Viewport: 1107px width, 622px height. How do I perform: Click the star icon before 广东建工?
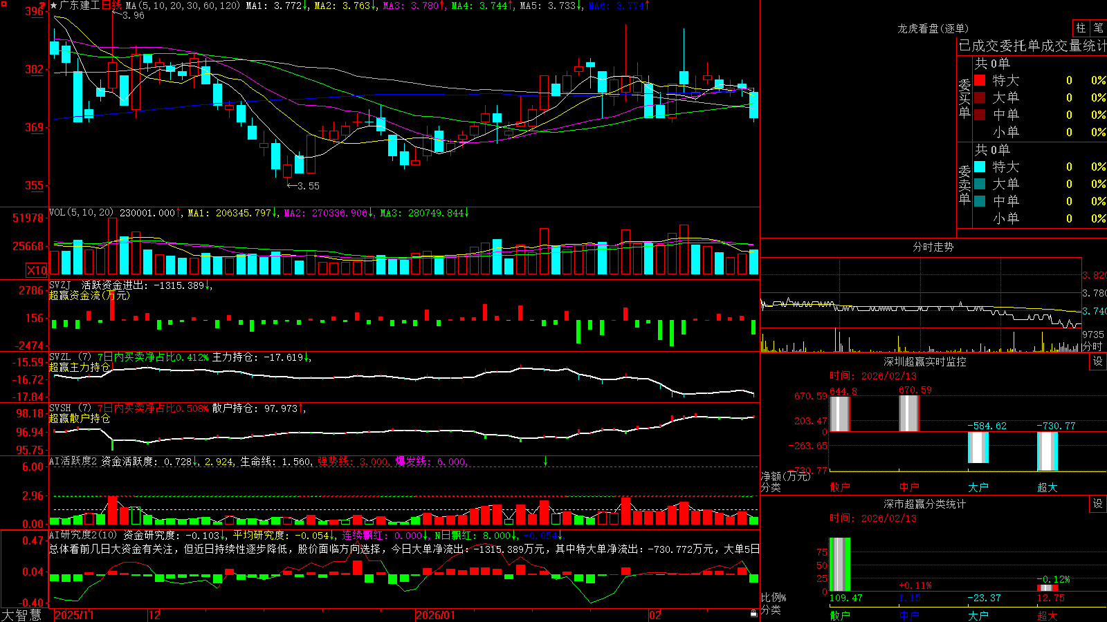(54, 6)
